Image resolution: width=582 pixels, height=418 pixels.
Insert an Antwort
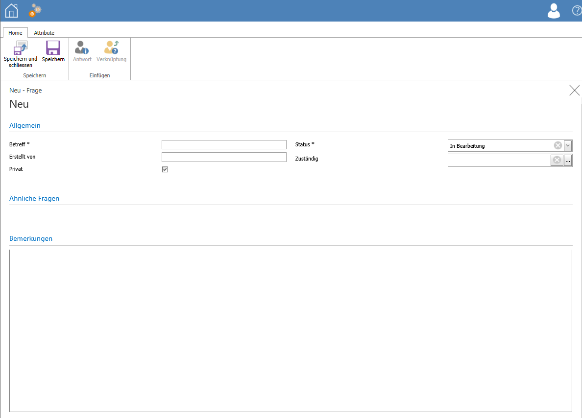[82, 51]
